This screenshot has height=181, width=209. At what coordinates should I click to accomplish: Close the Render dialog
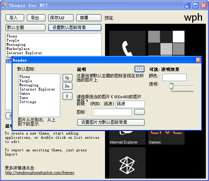pos(198,60)
